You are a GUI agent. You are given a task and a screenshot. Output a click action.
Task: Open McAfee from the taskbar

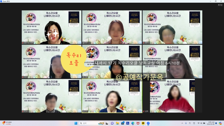(138, 123)
